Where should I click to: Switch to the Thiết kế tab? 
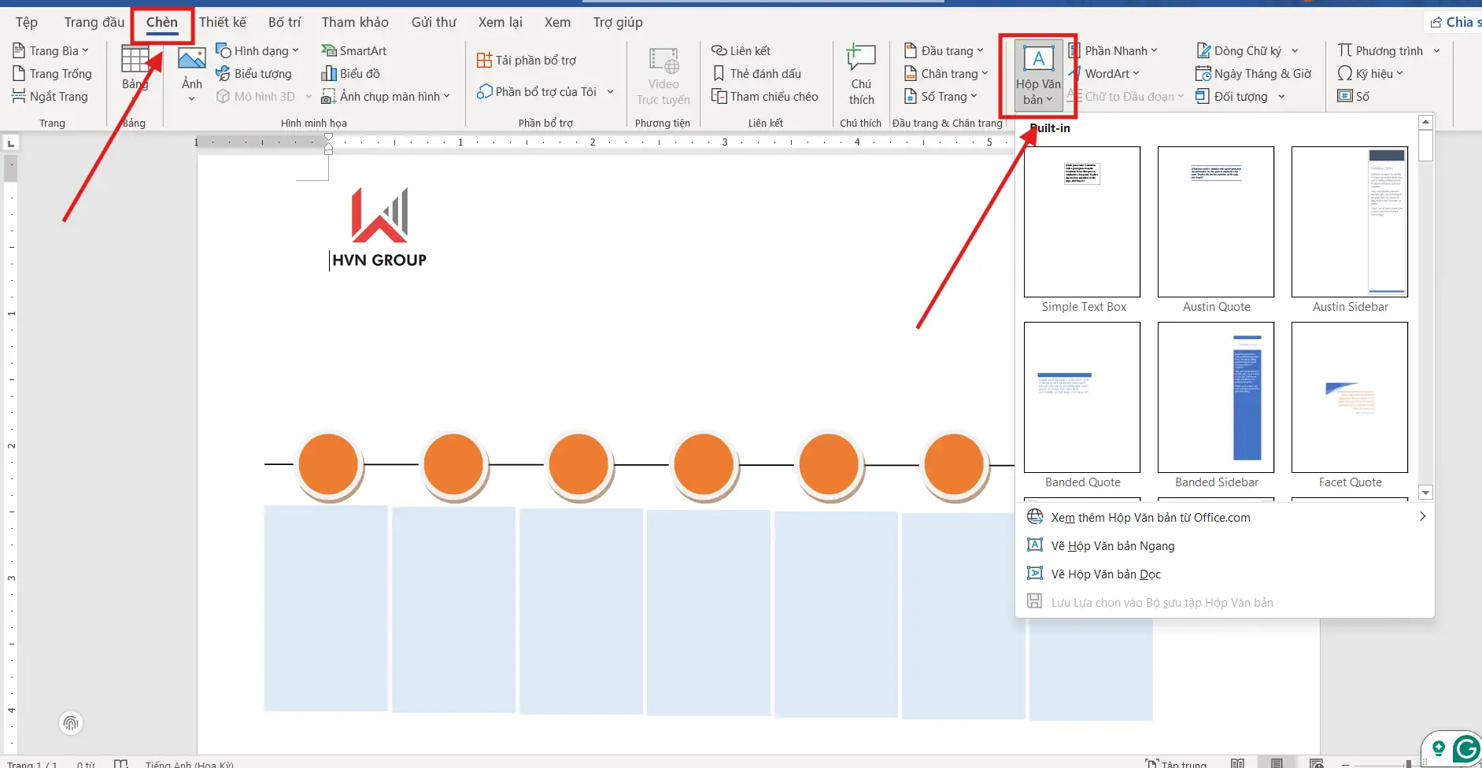pos(222,22)
